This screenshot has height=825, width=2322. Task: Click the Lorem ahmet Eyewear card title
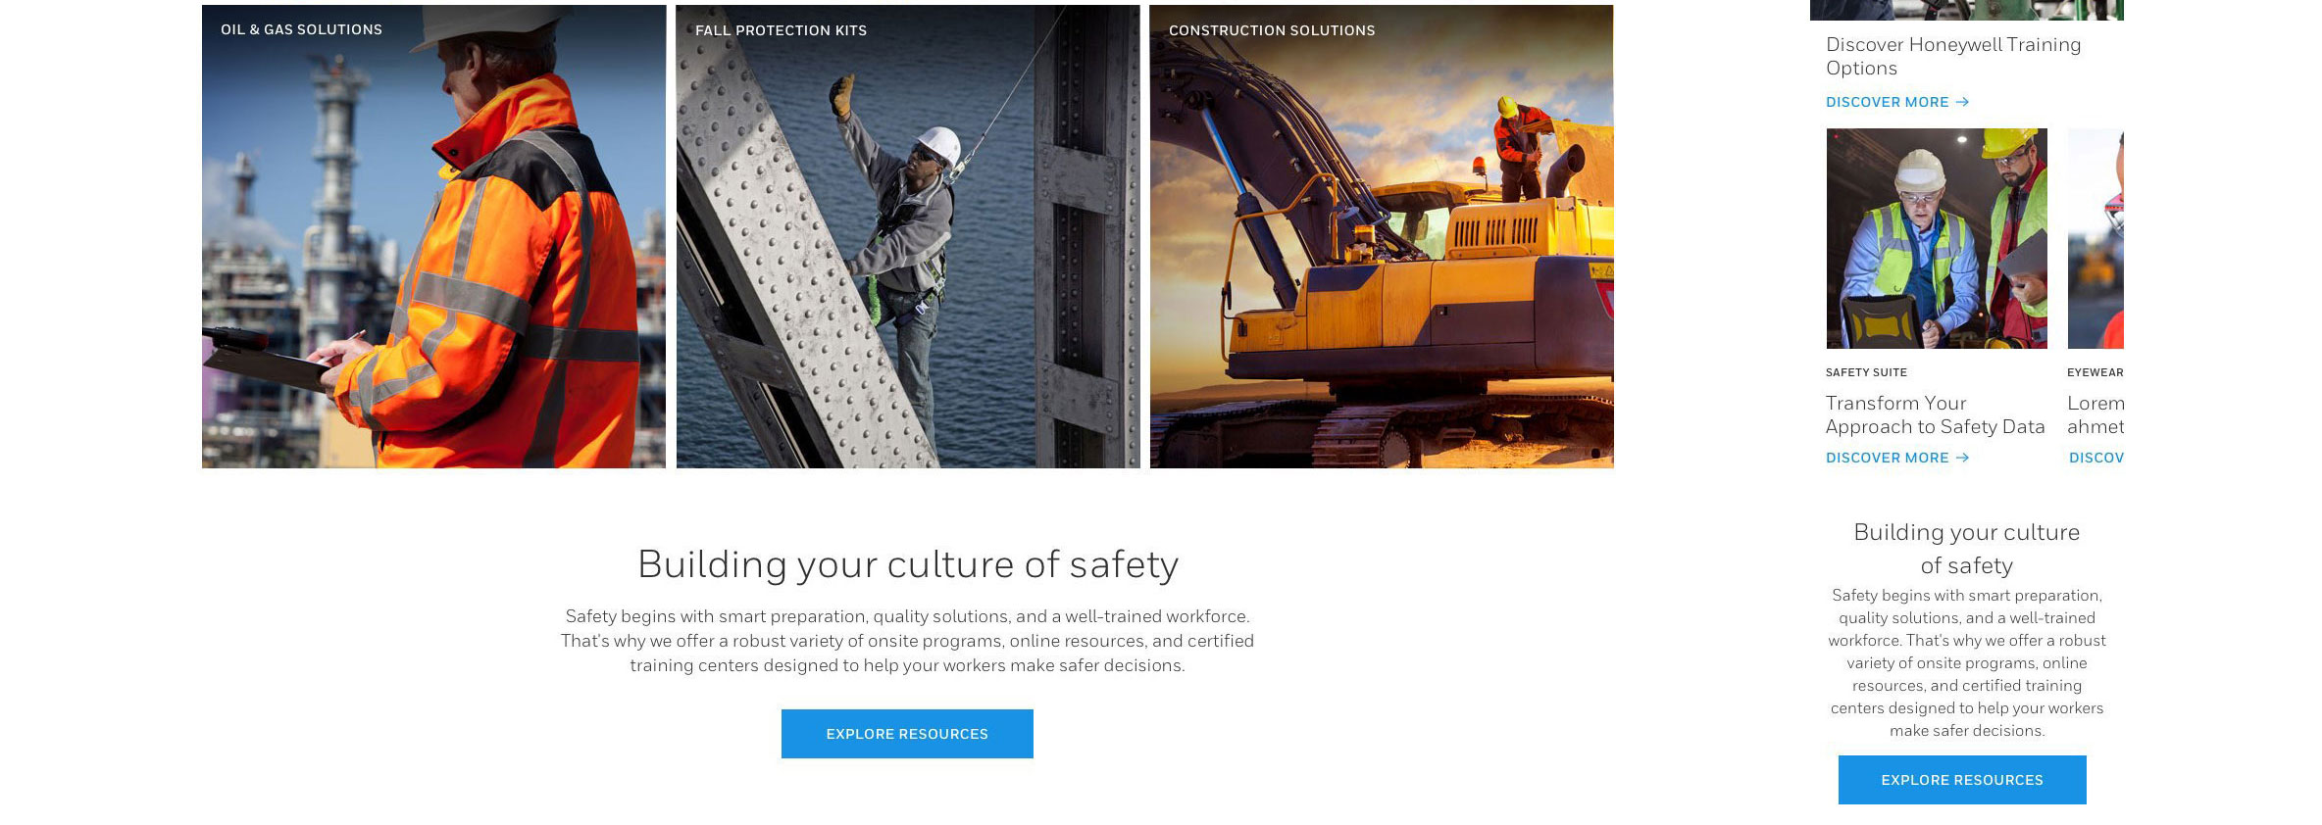[2095, 414]
